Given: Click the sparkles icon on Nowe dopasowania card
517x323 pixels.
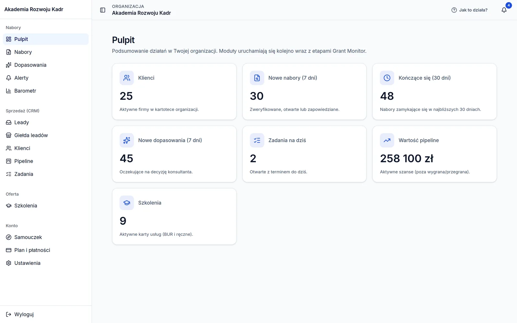Looking at the screenshot, I should pyautogui.click(x=127, y=140).
